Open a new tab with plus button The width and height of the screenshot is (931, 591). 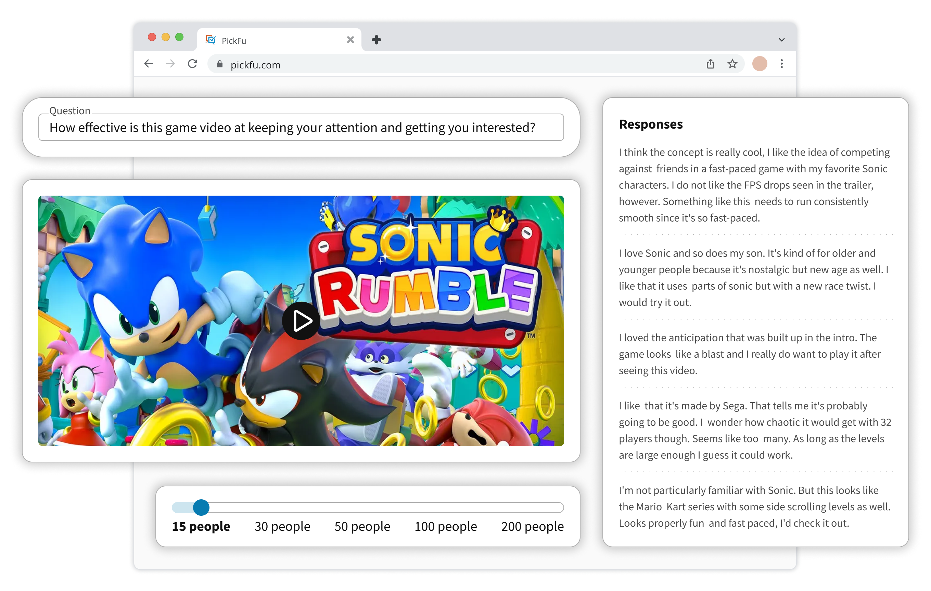(x=376, y=40)
